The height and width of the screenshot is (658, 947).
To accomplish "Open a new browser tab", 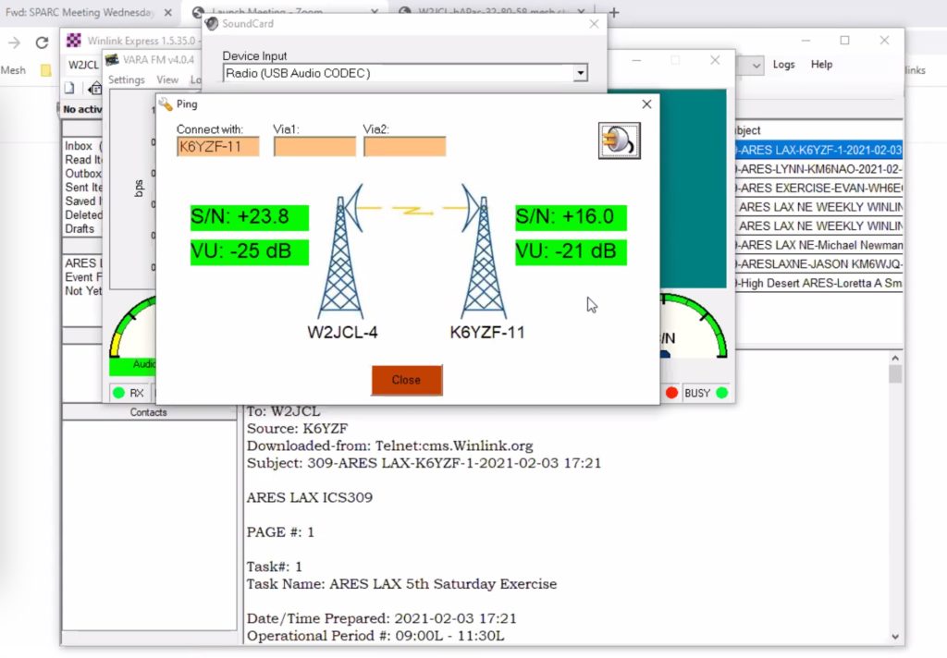I will point(614,12).
